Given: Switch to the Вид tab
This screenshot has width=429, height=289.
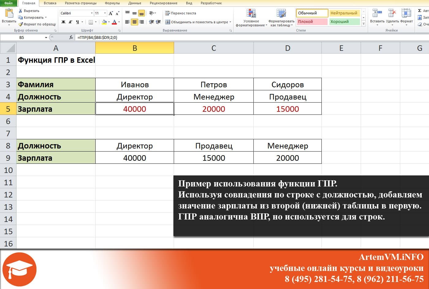Looking at the screenshot, I should (189, 3).
